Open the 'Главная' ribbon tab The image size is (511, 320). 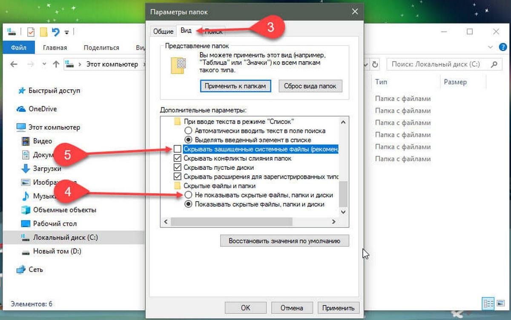coord(55,48)
